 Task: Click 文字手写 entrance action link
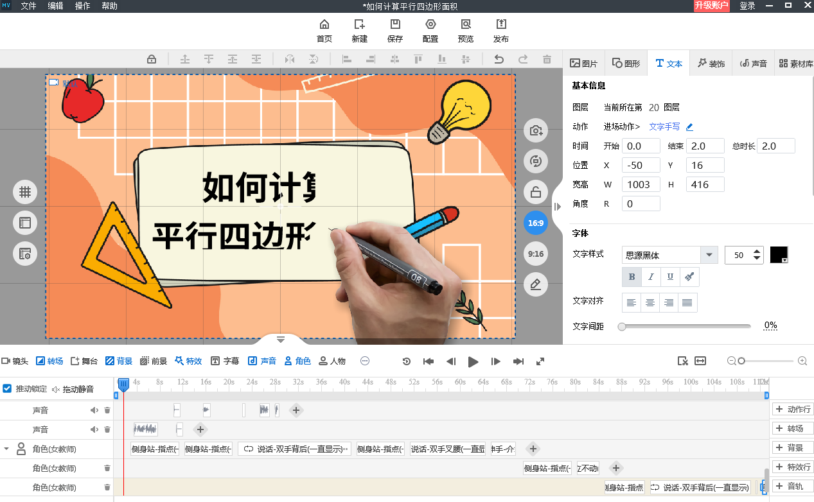664,127
